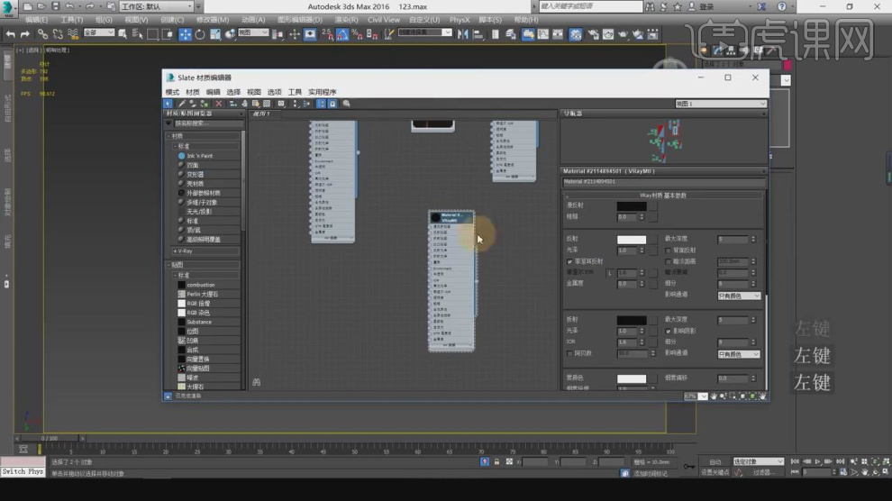The height and width of the screenshot is (501, 892).
Task: Select Ink 'n Paint material in the browser
Action: [200, 156]
